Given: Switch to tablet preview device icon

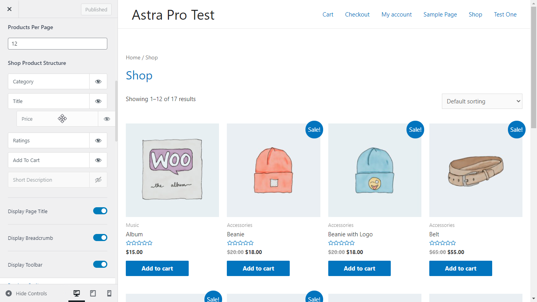Looking at the screenshot, I should coord(93,293).
